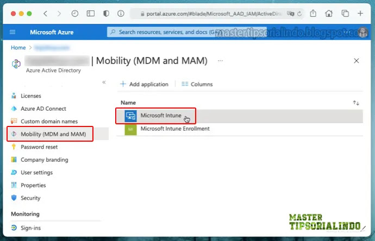375x241 pixels.
Task: Open Password reset menu item
Action: 39,147
